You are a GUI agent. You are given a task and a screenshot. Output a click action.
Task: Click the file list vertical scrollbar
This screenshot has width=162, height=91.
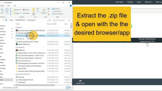[71, 26]
